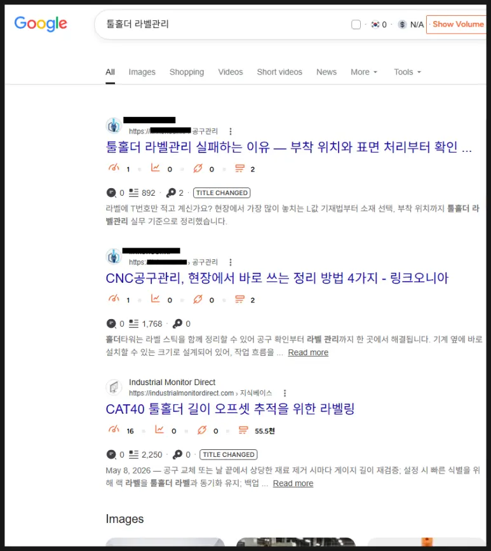Click the key icon in the 1,768 words row
This screenshot has height=551, width=491.
pyautogui.click(x=178, y=323)
